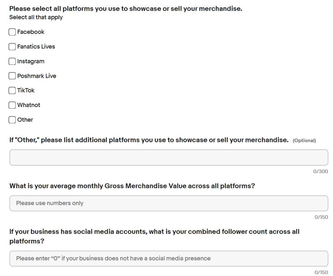
Task: Check the Other platforms checkbox
Action: coord(12,120)
